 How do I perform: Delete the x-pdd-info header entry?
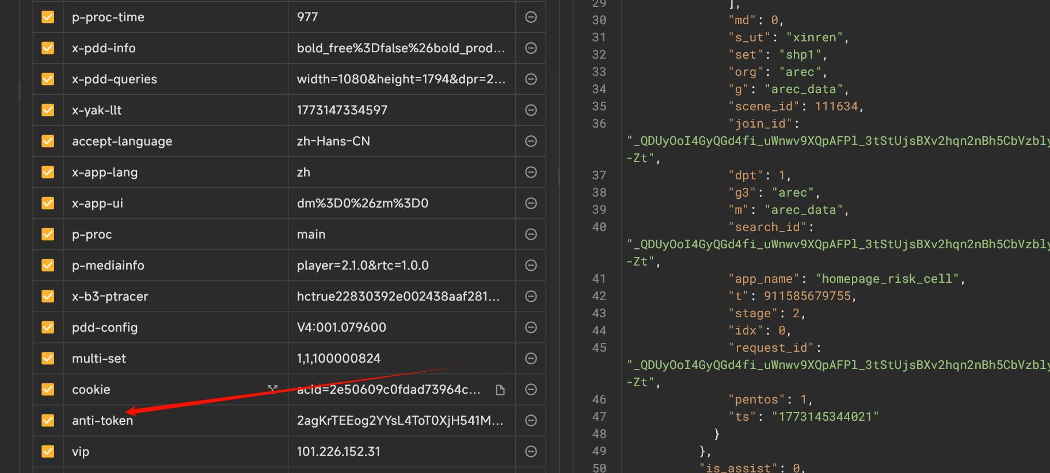coord(531,48)
